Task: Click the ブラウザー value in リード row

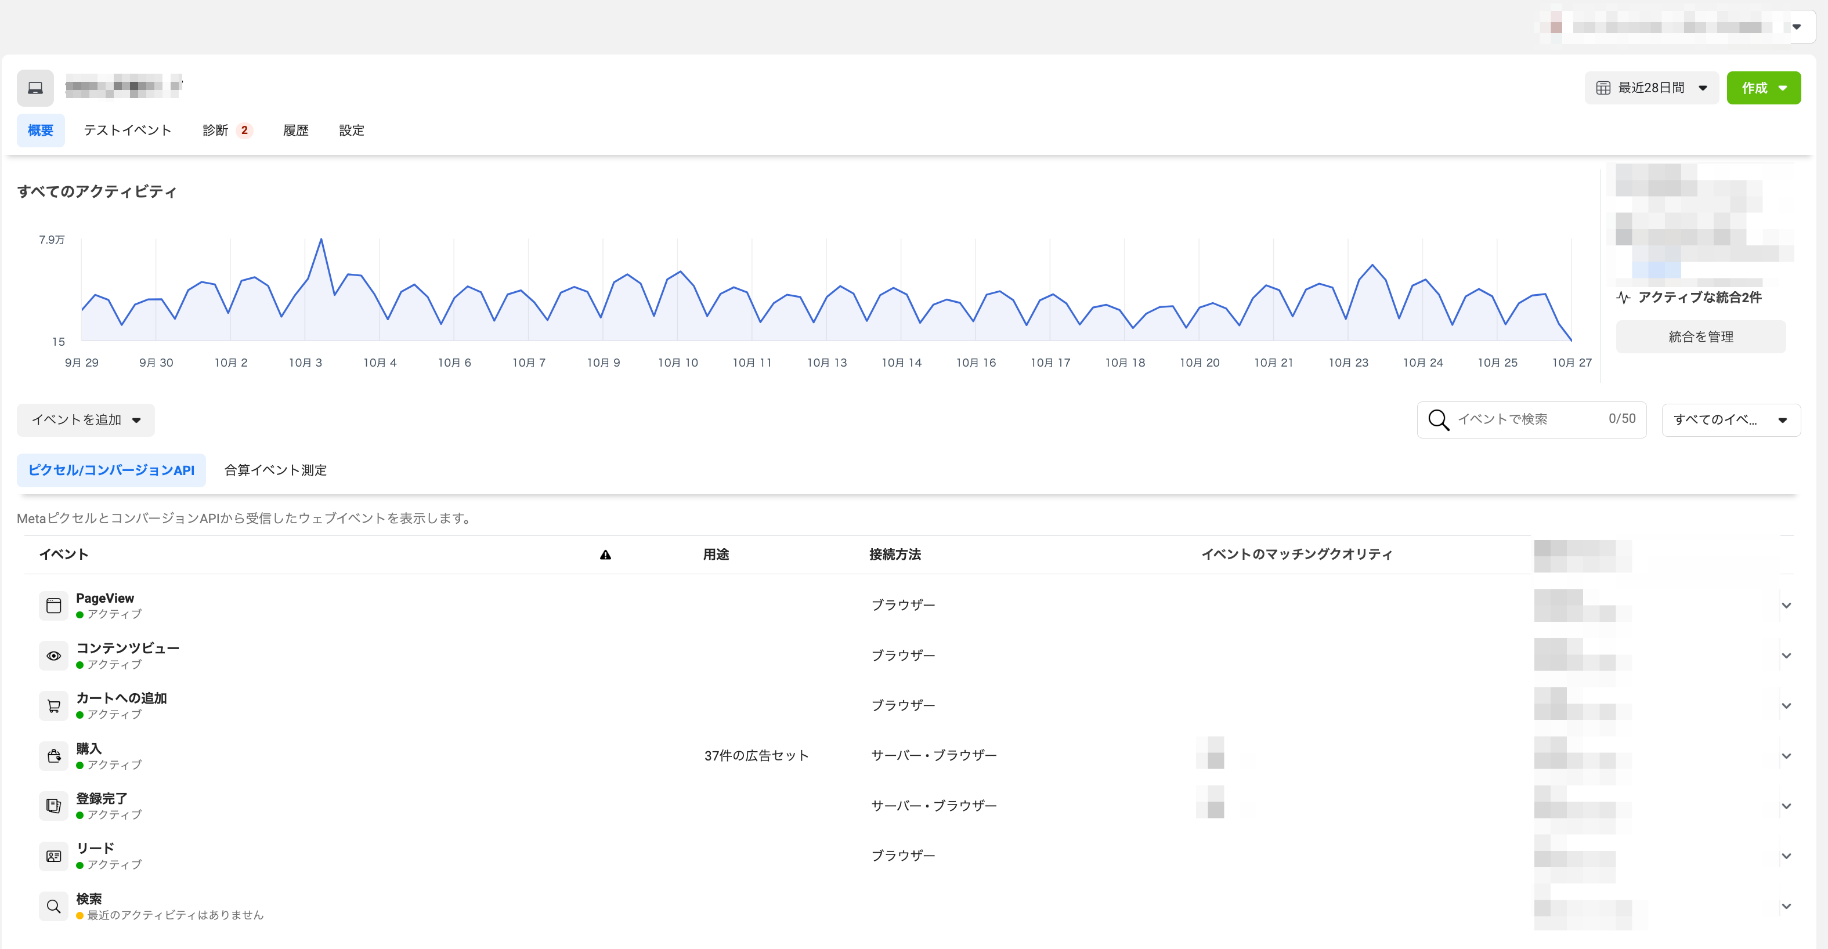Action: [904, 856]
